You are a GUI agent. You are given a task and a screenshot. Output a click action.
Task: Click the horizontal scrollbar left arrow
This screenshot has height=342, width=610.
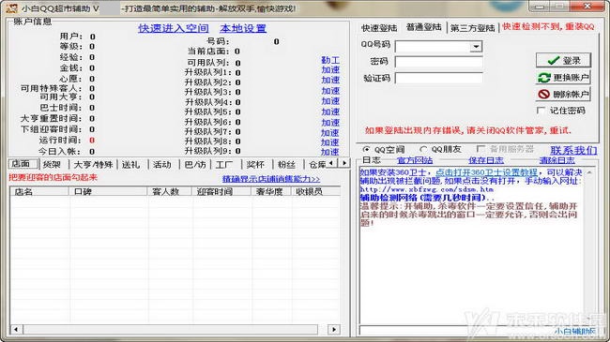click(16, 330)
